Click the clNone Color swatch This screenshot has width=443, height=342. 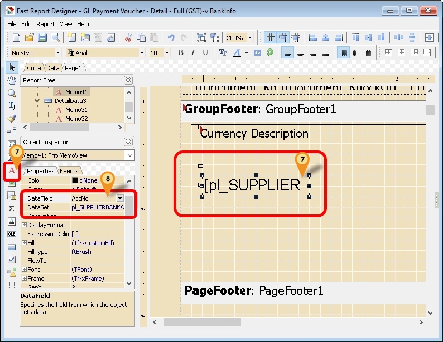(x=75, y=180)
